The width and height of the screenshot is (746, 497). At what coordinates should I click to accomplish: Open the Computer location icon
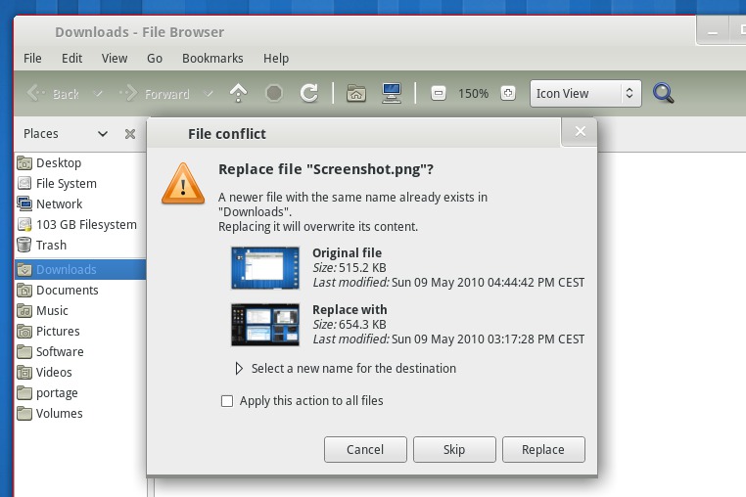[392, 93]
